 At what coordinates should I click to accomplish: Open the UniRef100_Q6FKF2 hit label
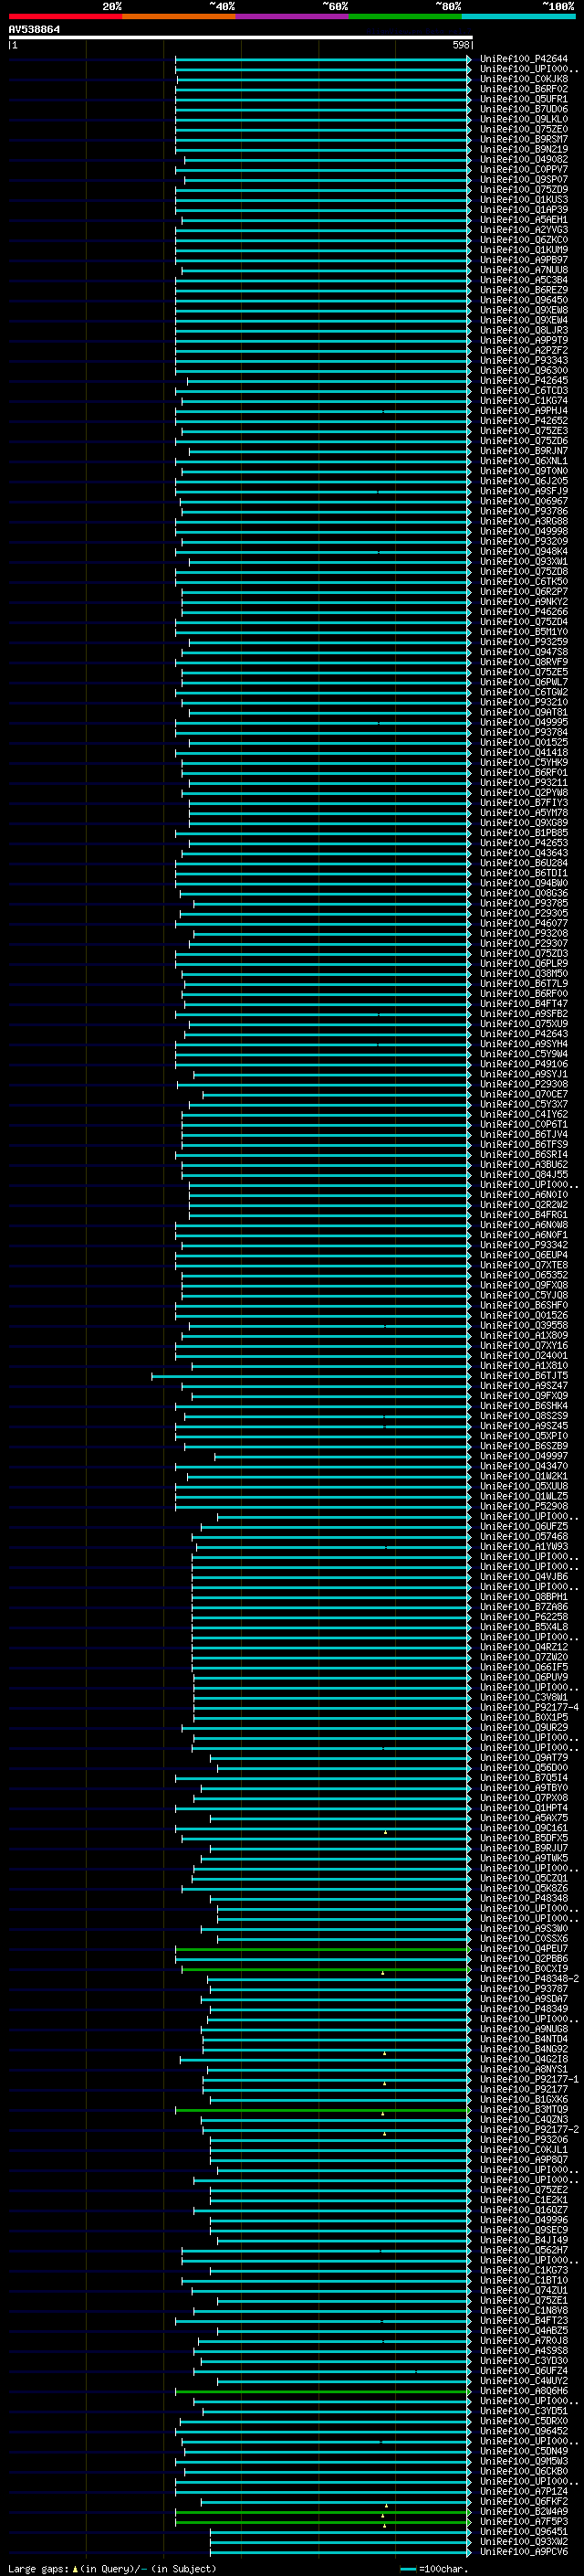pyautogui.click(x=524, y=2501)
